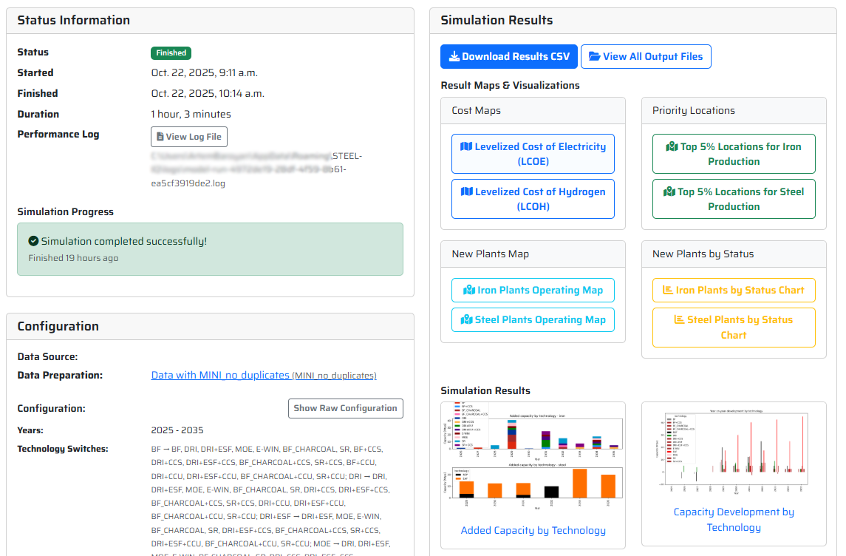Screen dimensions: 846x556
Task: Open the Data with MINI_no_duplicates link
Action: coord(220,375)
